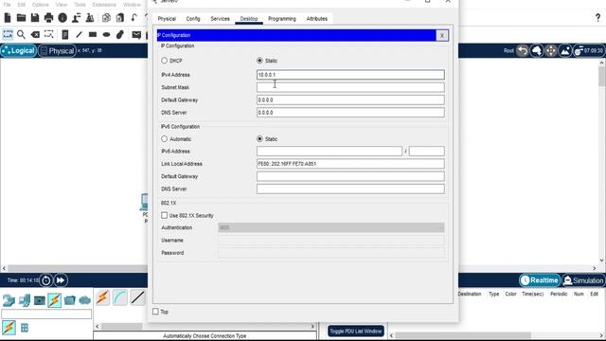Image resolution: width=606 pixels, height=341 pixels.
Task: Click the Environment time 07:09:30 button
Action: tap(588, 50)
